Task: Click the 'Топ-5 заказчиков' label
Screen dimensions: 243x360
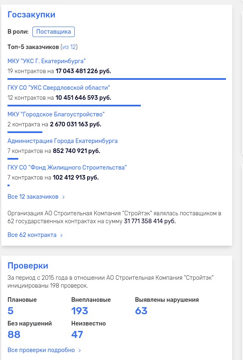Action: click(x=33, y=47)
